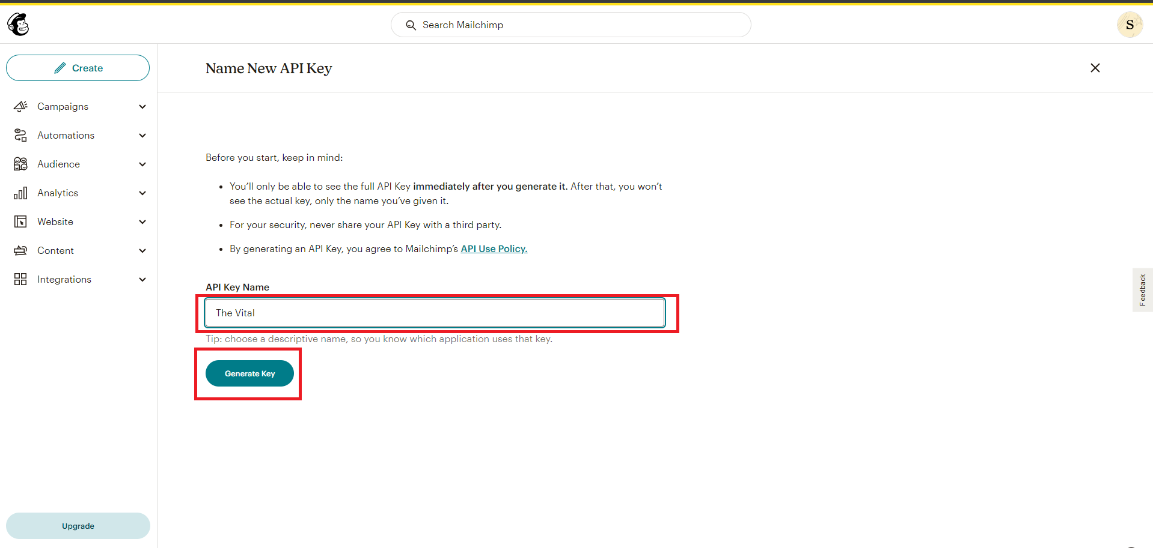
Task: Focus the API Key Name field
Action: (x=435, y=313)
